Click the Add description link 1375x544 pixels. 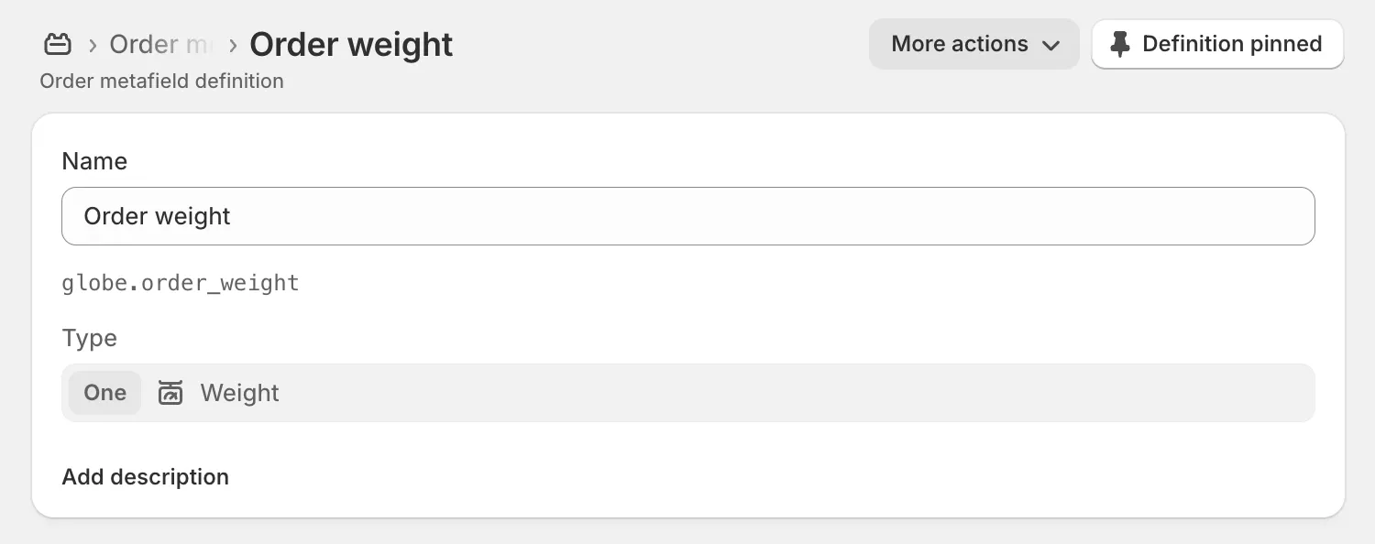coord(145,477)
